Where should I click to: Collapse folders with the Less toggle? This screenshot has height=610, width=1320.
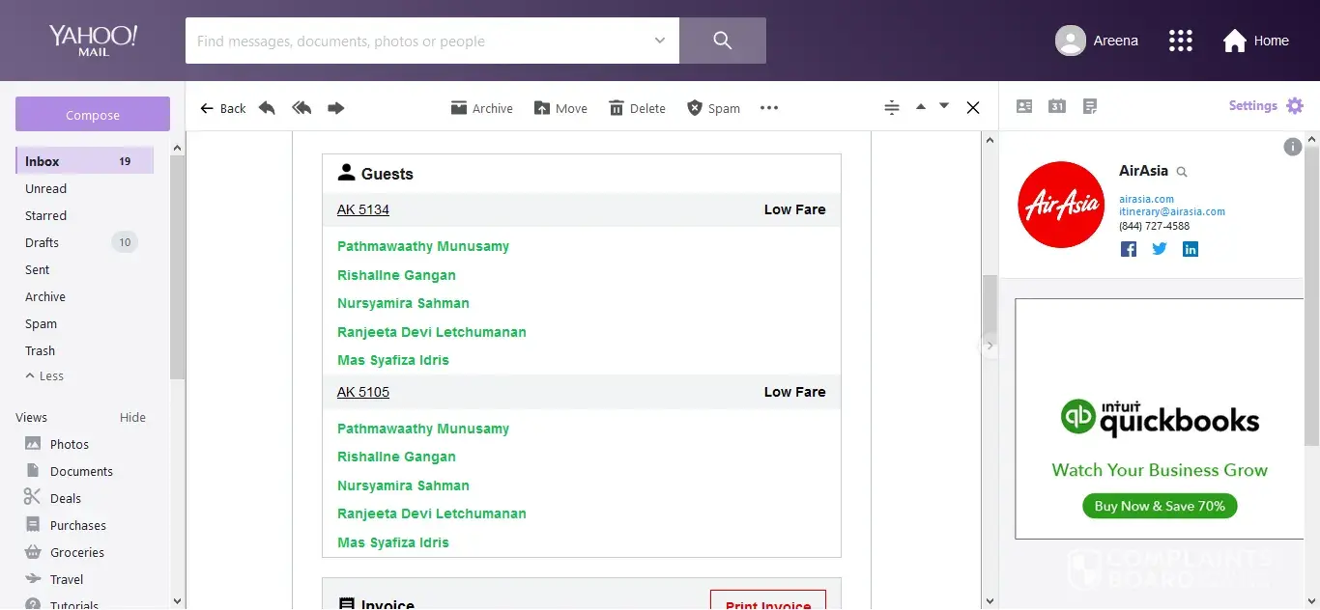point(44,375)
